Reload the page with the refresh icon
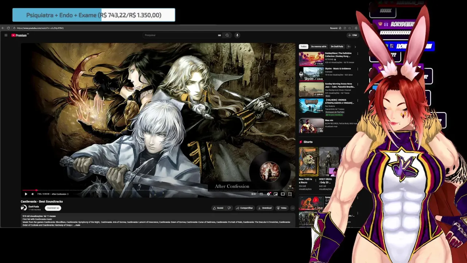The image size is (467, 263). coord(8,28)
